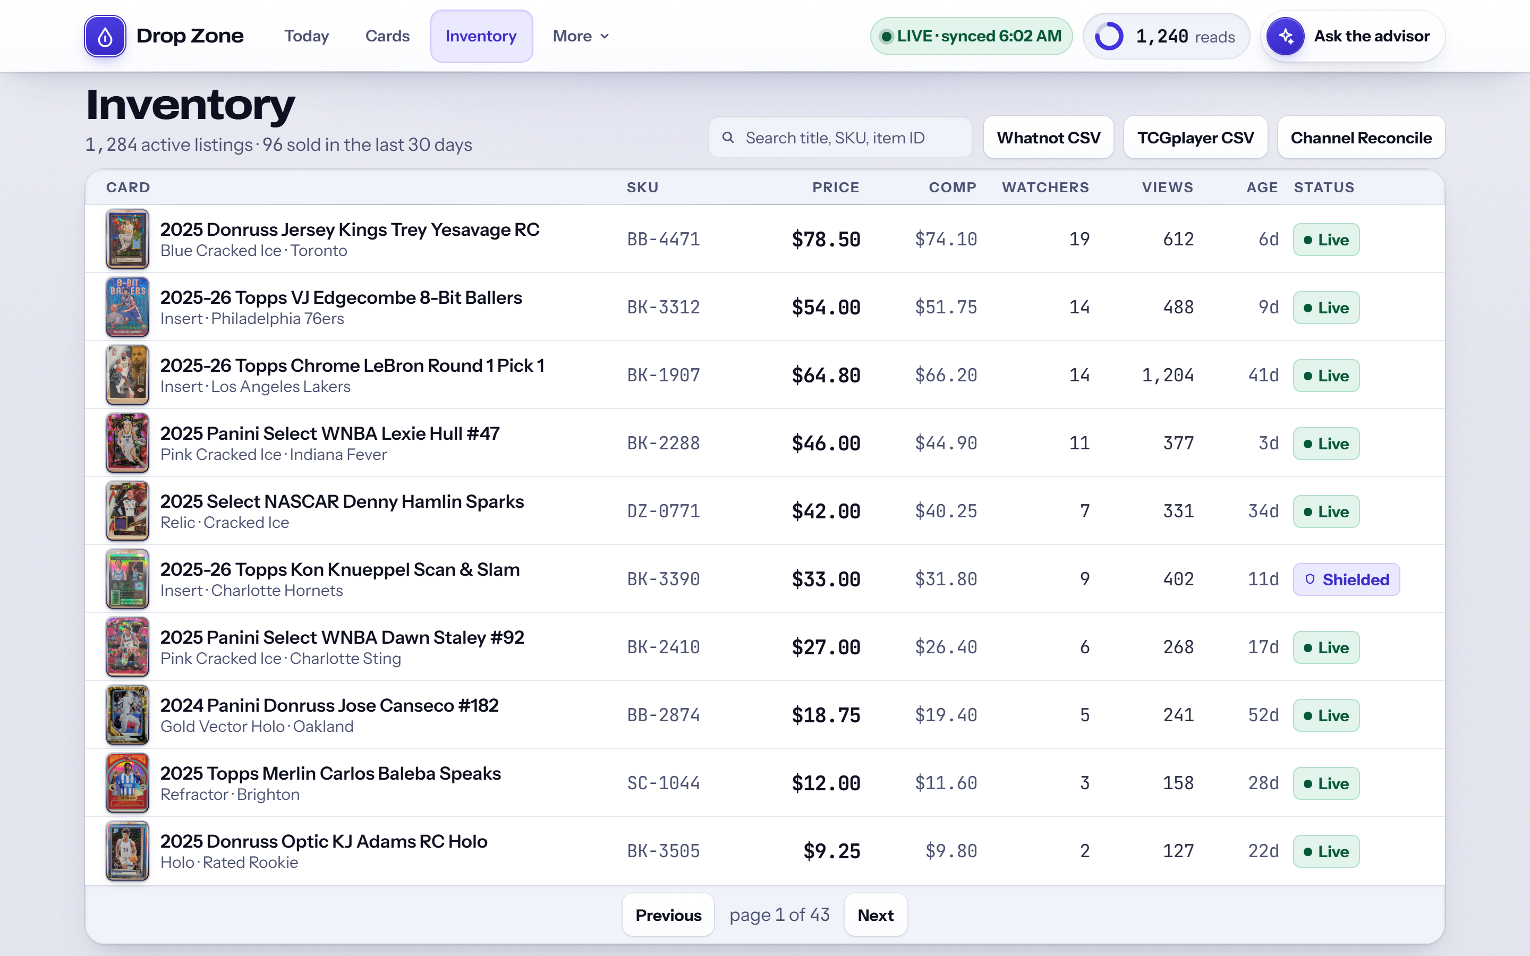Sort by the PRICE column header
This screenshot has height=956, width=1530.
(x=835, y=187)
